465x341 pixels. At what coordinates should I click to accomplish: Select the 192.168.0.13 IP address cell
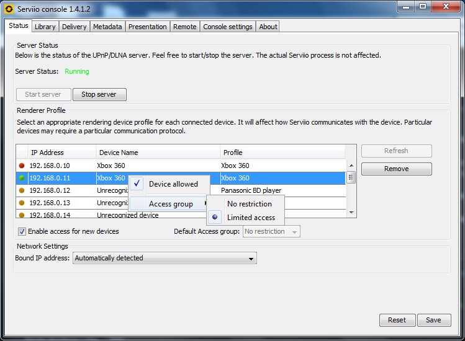(x=61, y=203)
